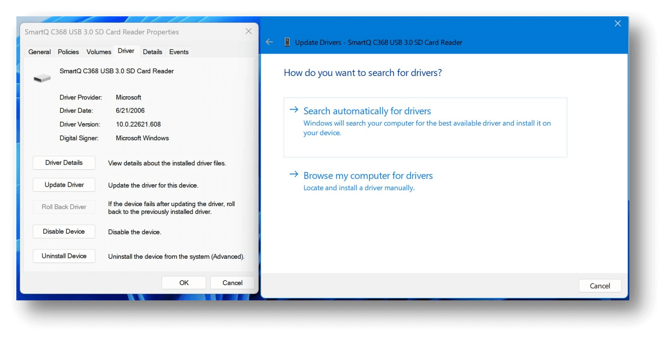Click the Disable Device button
Screen dimensions: 669x340
tap(64, 231)
